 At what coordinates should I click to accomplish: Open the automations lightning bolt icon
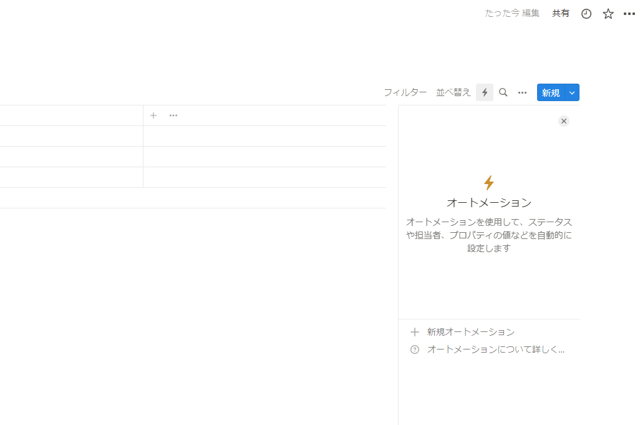pyautogui.click(x=485, y=92)
